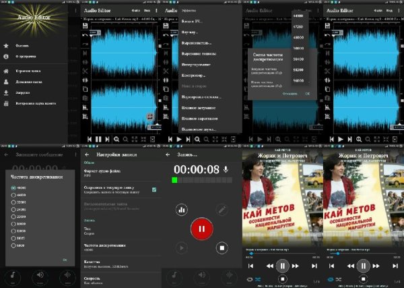The image size is (404, 288).
Task: Choose 47250 in the sample rate dropdown list
Action: (298, 26)
